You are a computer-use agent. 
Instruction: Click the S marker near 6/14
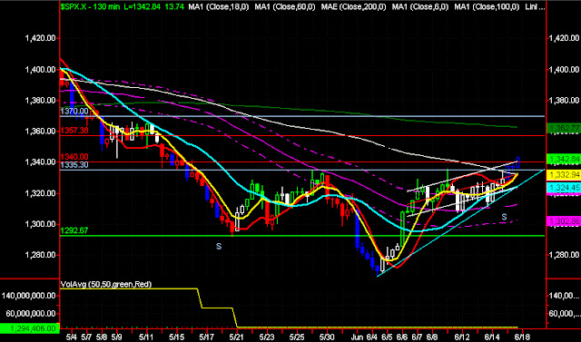click(504, 217)
